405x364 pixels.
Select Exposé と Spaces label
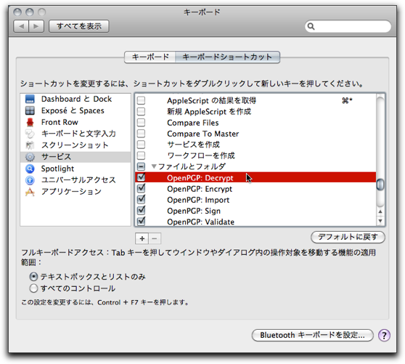(x=73, y=110)
